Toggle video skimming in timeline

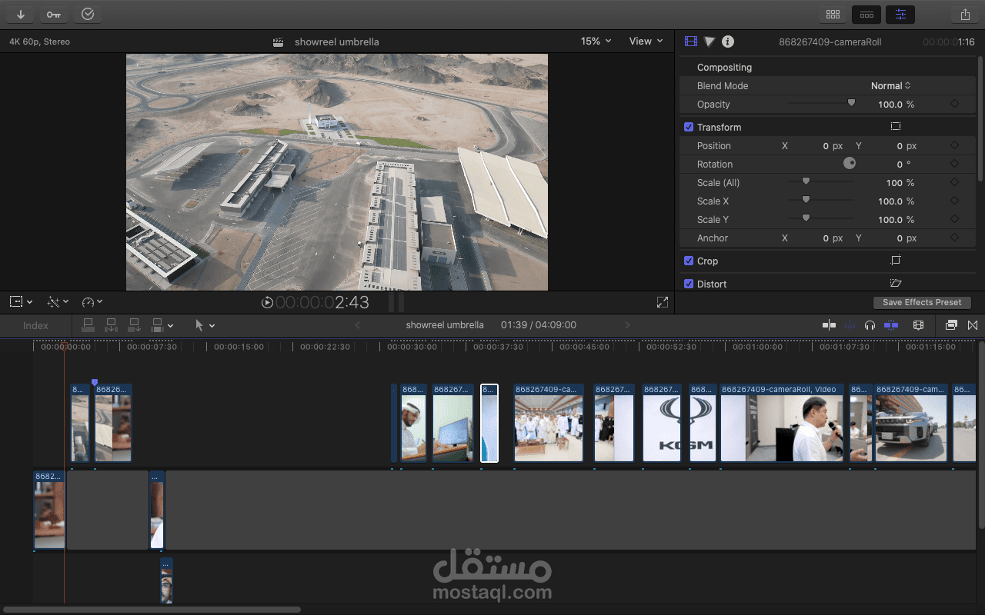tap(829, 325)
